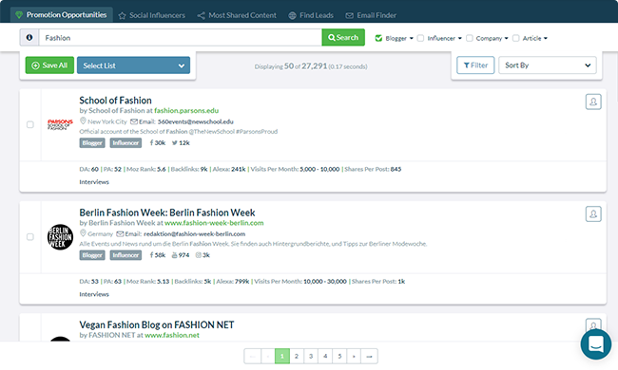Visit the fashion.parsons.edu link

pyautogui.click(x=186, y=110)
